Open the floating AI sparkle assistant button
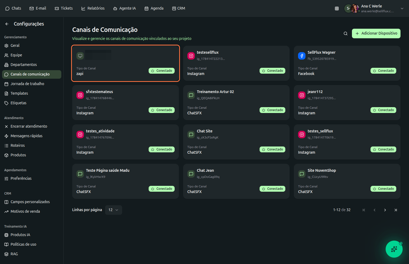 coord(394,249)
